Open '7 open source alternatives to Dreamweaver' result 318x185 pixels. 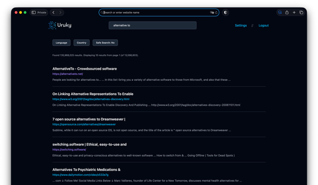click(x=89, y=119)
